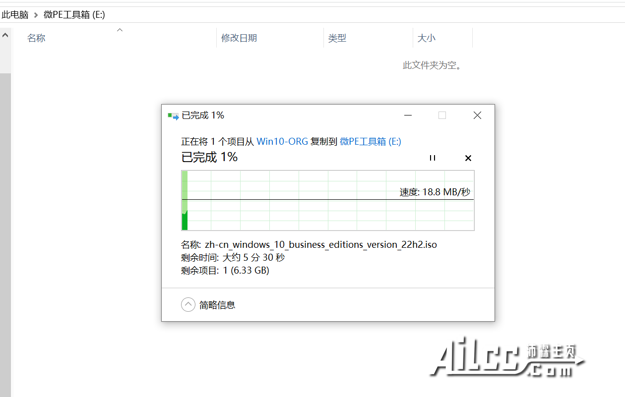Collapse details via 简略信息 chevron
Screen dimensions: 625x397
tap(188, 304)
